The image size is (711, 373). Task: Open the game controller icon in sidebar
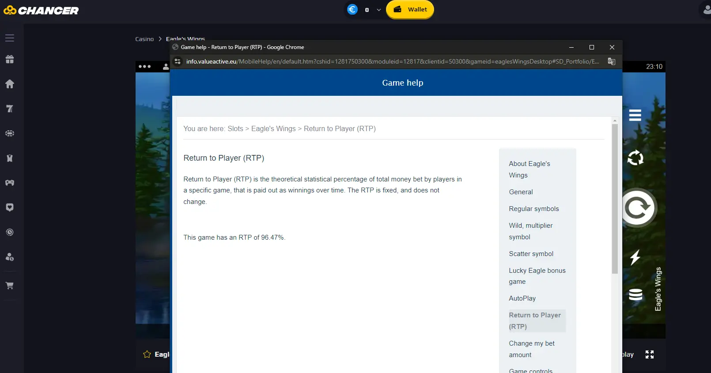[x=10, y=183]
